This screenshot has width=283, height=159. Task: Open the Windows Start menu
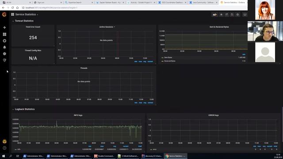[4, 156]
